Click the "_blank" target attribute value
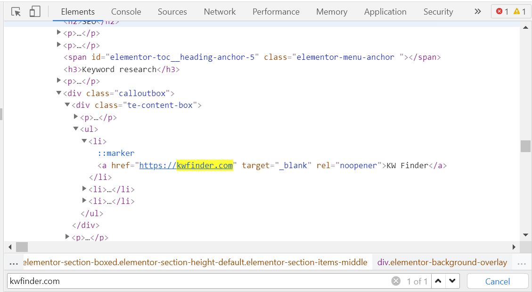 [x=293, y=165]
